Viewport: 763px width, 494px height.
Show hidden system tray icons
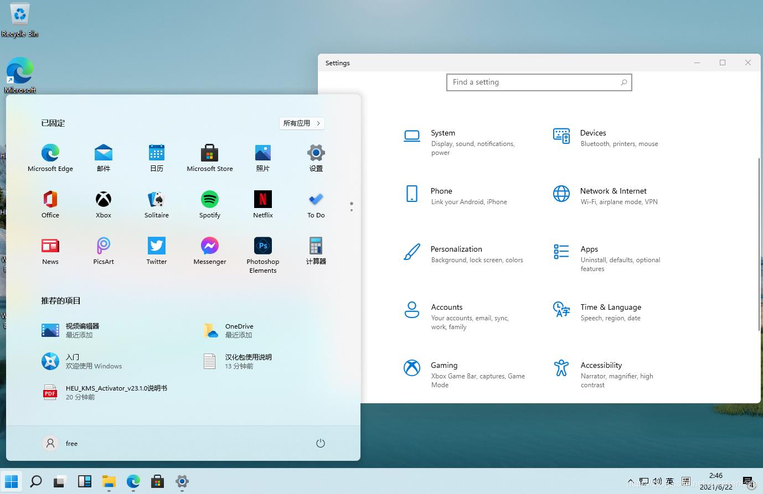(630, 481)
